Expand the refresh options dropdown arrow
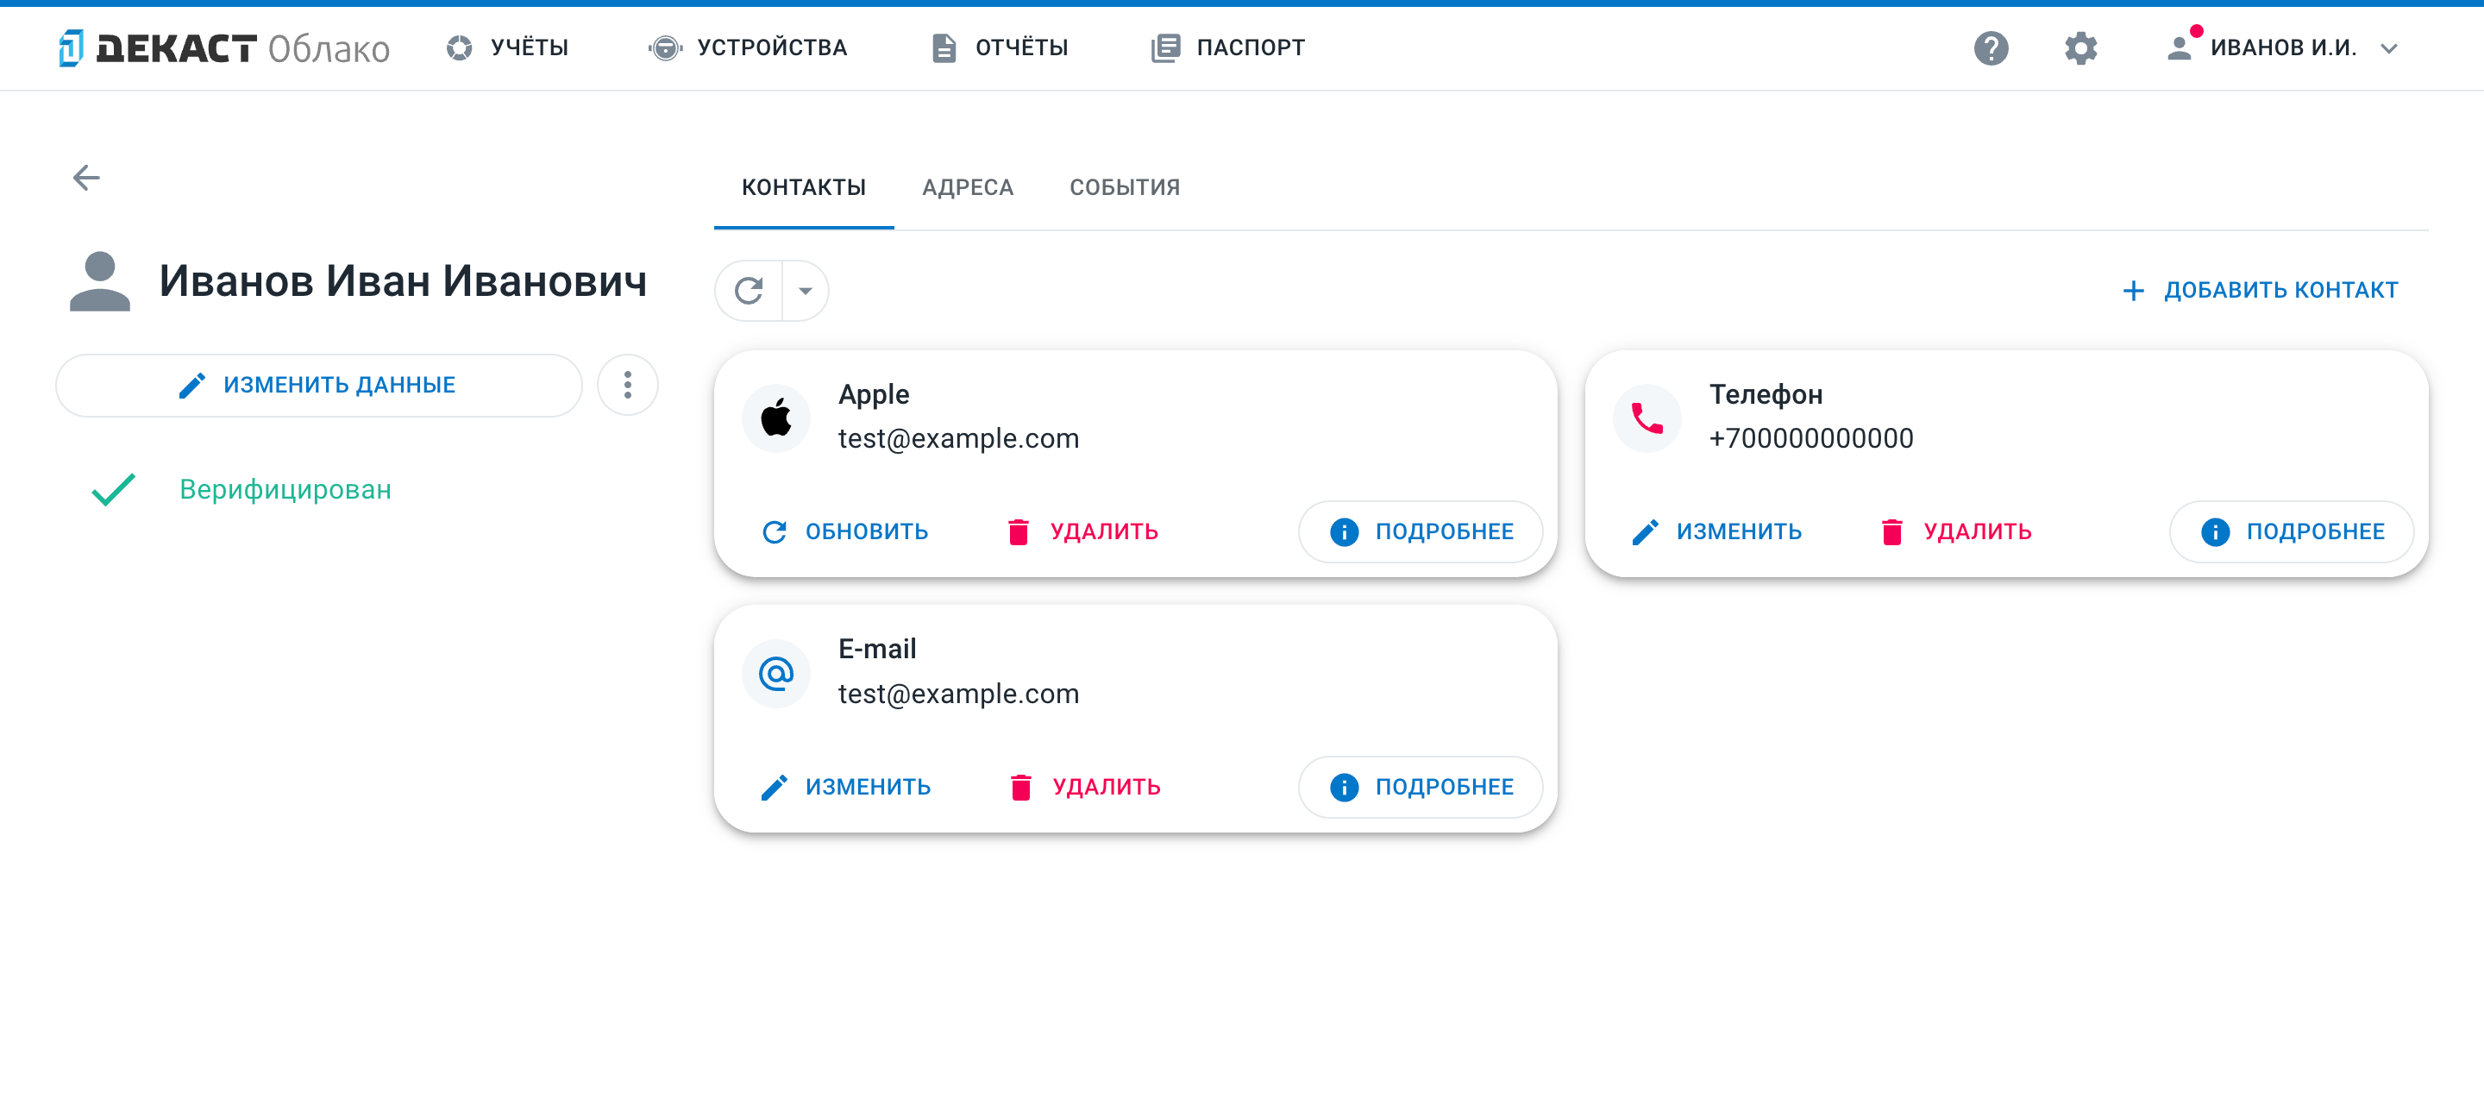The height and width of the screenshot is (1106, 2484). tap(806, 290)
